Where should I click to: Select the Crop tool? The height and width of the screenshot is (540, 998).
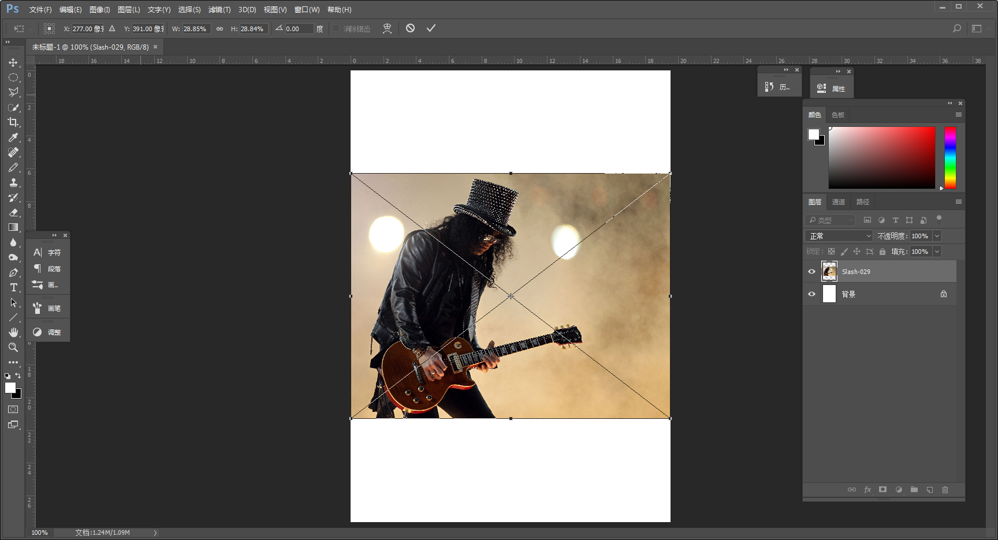[13, 122]
